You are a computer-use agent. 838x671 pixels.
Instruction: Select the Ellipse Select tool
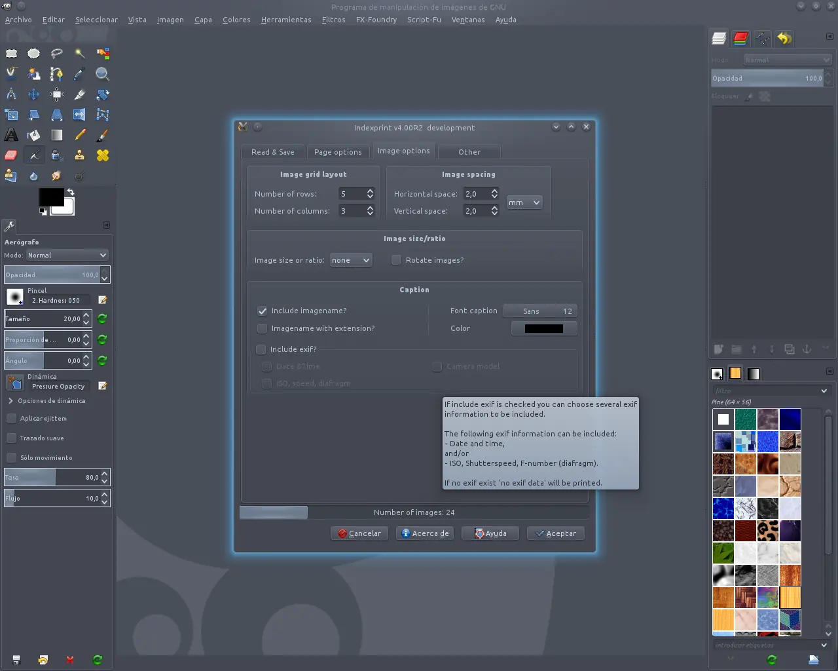(x=34, y=54)
